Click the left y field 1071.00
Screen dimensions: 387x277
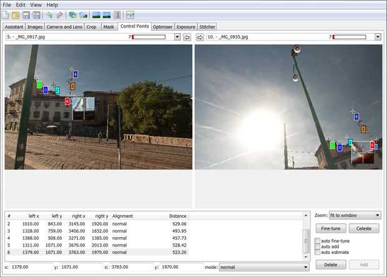tap(81, 267)
